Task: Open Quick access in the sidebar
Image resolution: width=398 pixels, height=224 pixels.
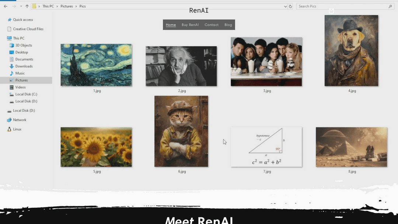Action: click(x=23, y=20)
